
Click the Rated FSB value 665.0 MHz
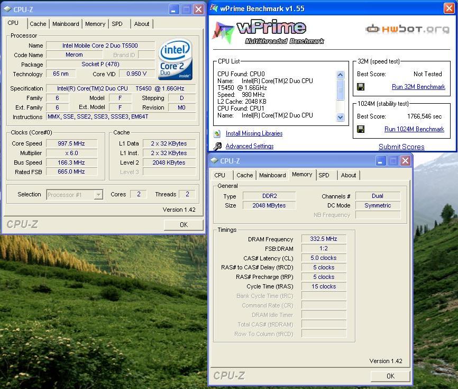71,172
